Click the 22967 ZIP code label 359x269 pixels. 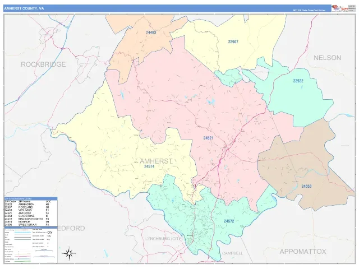233,42
